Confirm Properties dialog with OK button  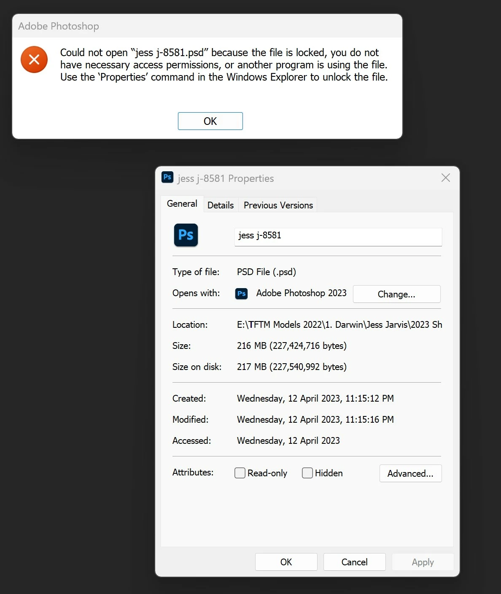286,562
